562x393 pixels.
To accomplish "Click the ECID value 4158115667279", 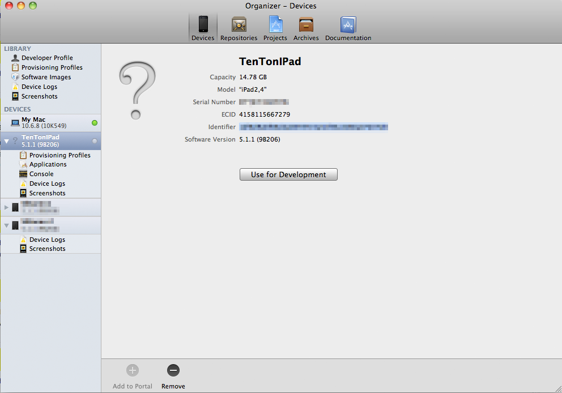I will tap(265, 114).
